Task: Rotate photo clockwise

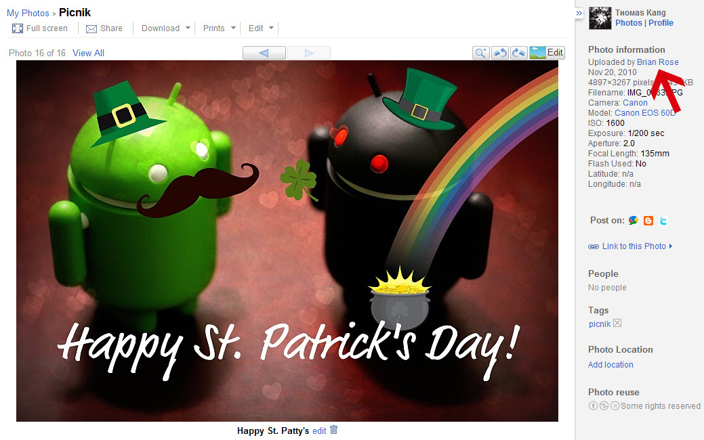Action: pyautogui.click(x=518, y=53)
